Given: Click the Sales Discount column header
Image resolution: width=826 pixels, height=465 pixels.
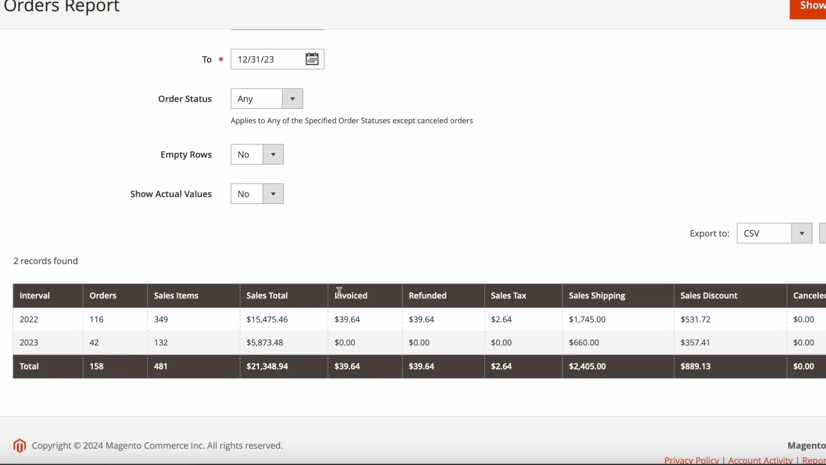Looking at the screenshot, I should click(x=709, y=295).
